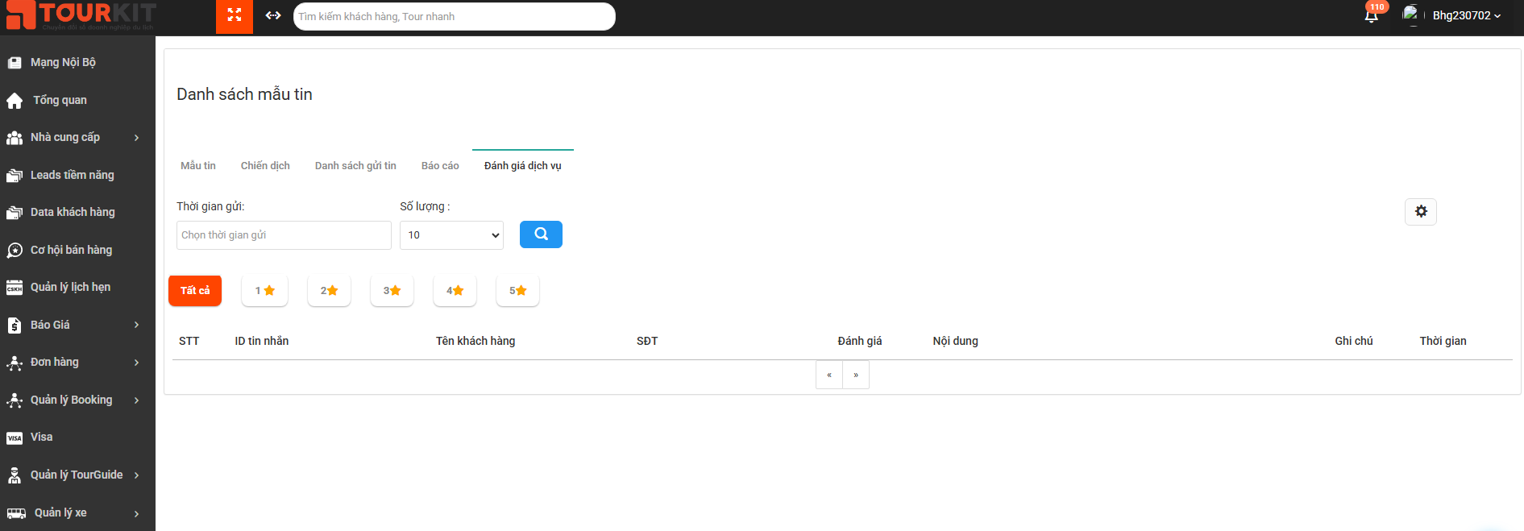Click the Quản lý TourGuide icon
Viewport: 1524px width, 531px height.
pyautogui.click(x=15, y=475)
